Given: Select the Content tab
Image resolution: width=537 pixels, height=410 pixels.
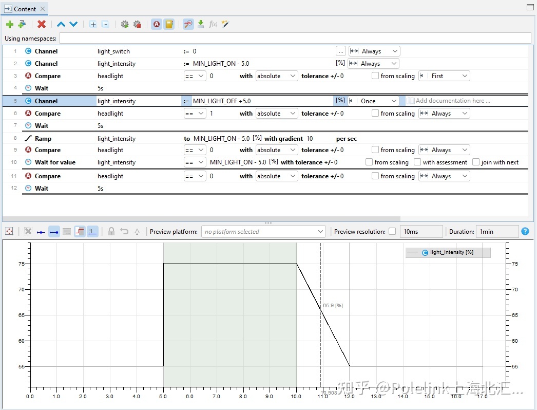Looking at the screenshot, I should [25, 9].
